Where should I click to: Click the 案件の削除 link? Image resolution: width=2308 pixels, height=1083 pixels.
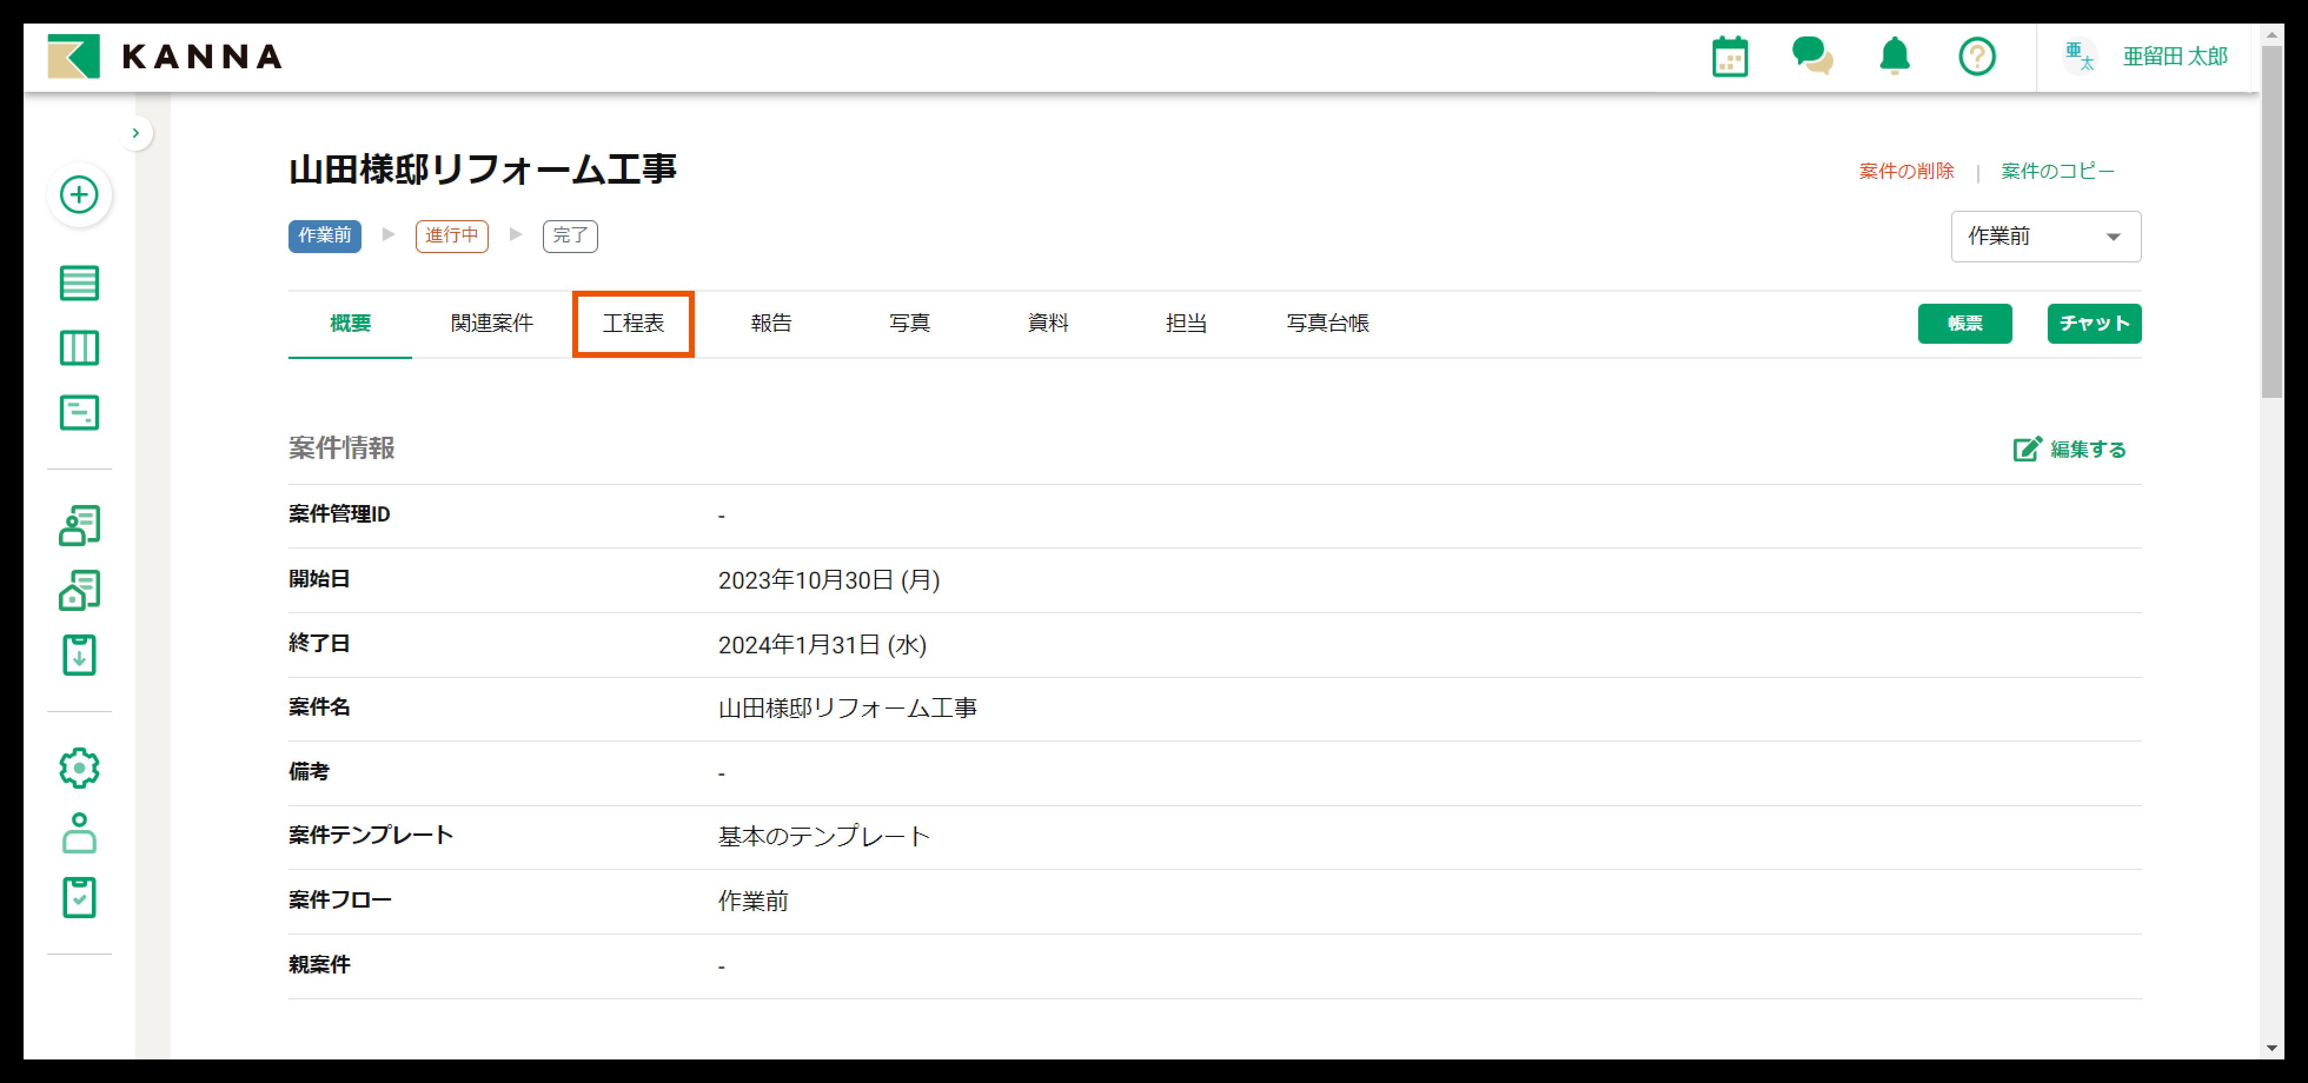tap(1906, 171)
